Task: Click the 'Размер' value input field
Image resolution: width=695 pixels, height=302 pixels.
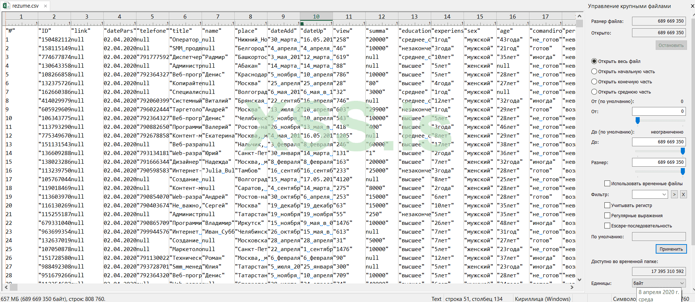Action: [x=659, y=162]
